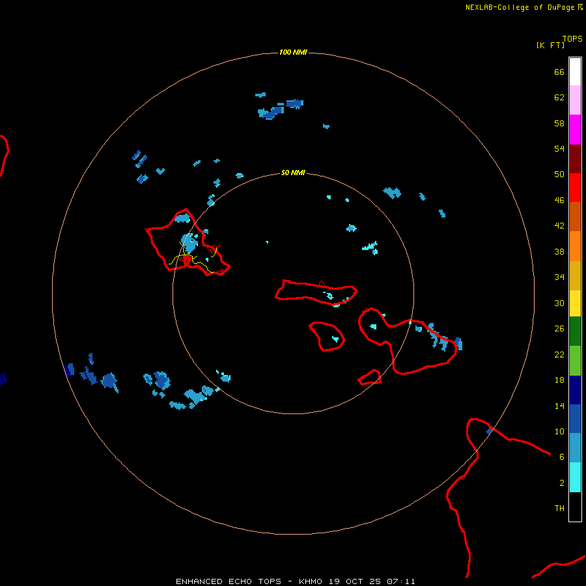Select the light pink 62 kft swatch

pos(575,100)
